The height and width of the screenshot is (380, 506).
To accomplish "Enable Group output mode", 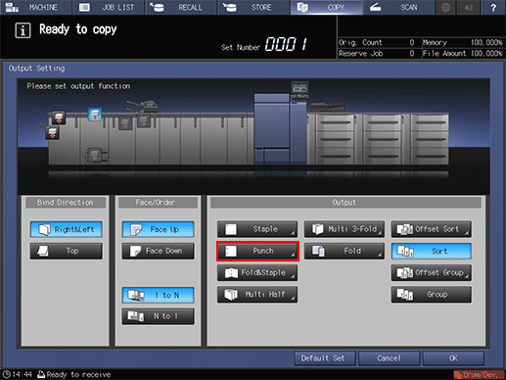I will click(x=432, y=294).
